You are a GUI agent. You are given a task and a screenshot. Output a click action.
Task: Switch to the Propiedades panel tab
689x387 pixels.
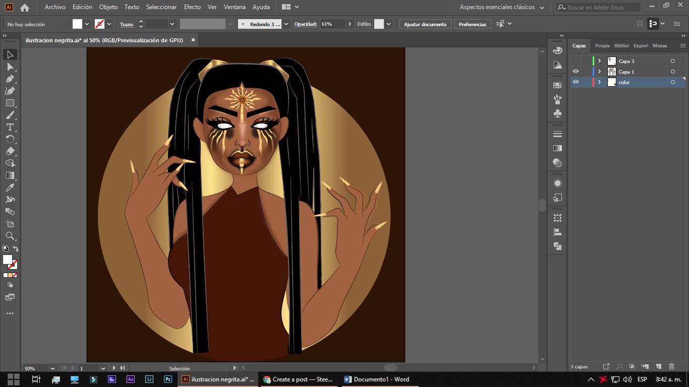[x=602, y=45]
